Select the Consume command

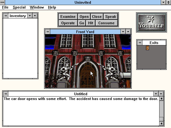coord(106,23)
